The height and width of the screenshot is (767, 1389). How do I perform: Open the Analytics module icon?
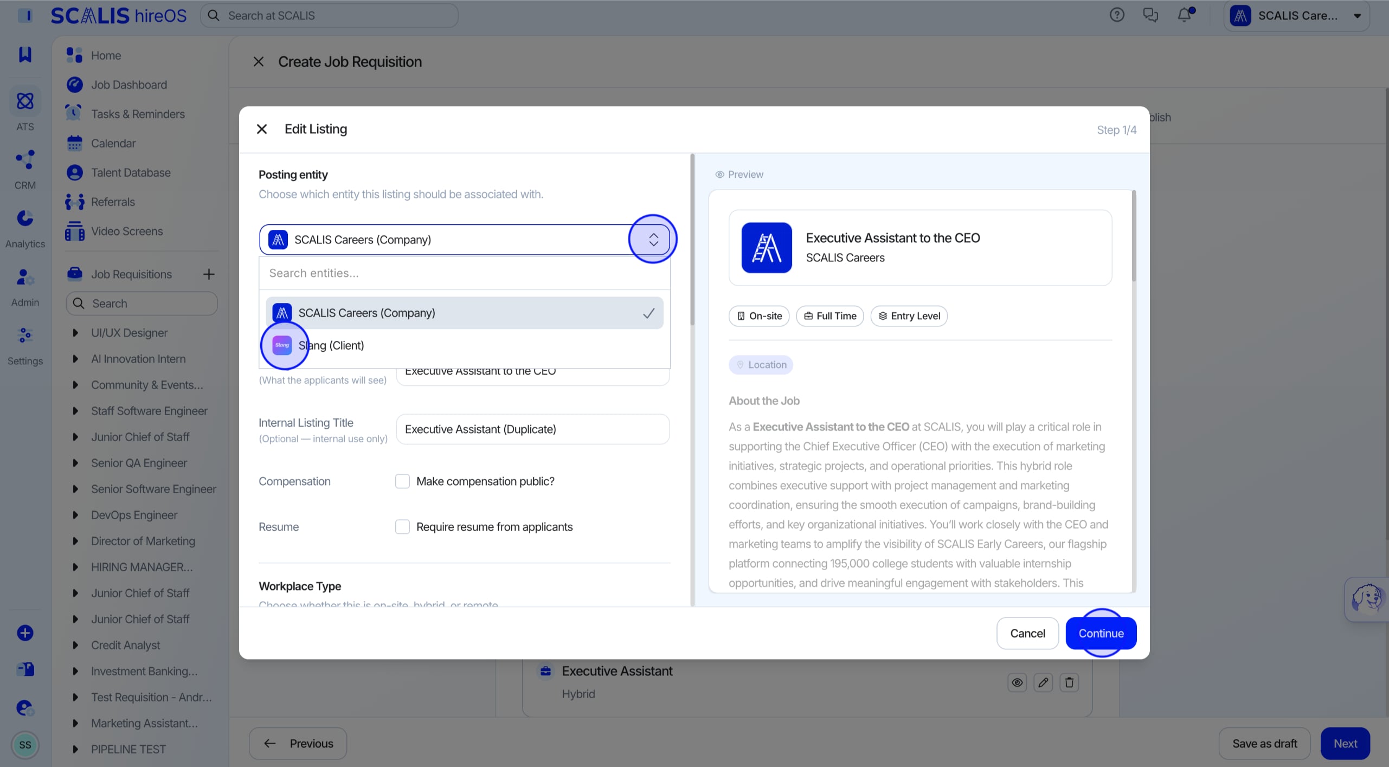tap(25, 218)
